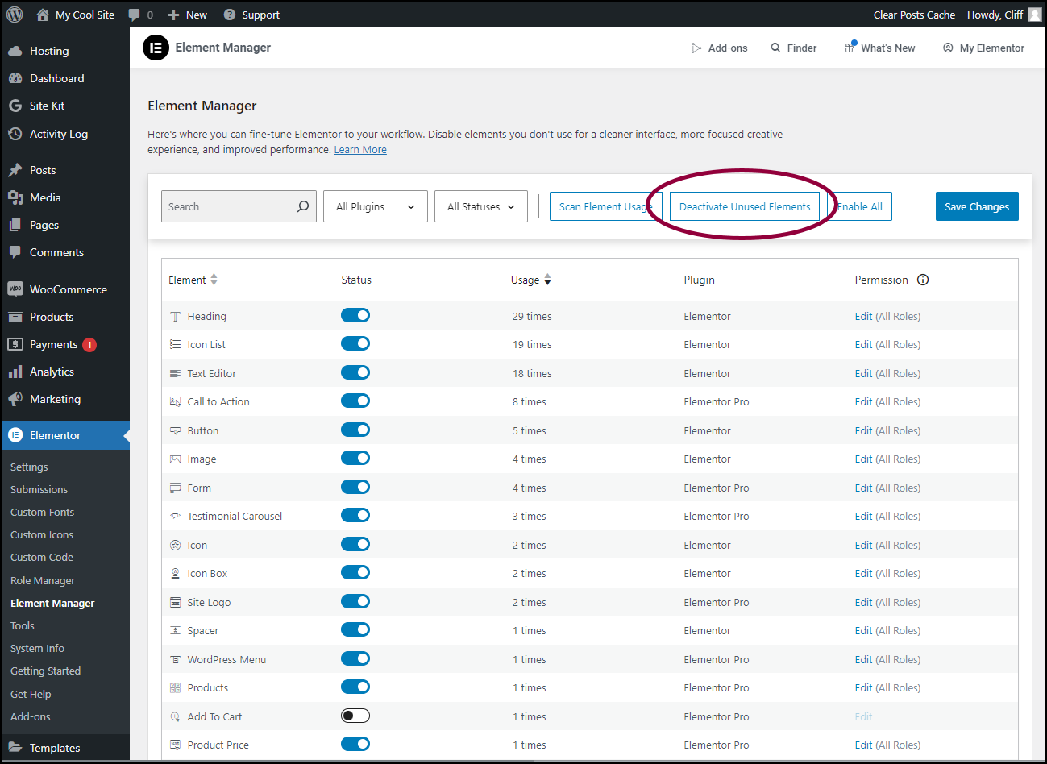This screenshot has height=764, width=1047.
Task: Click the Elementor logo in Element Manager header
Action: coord(156,48)
